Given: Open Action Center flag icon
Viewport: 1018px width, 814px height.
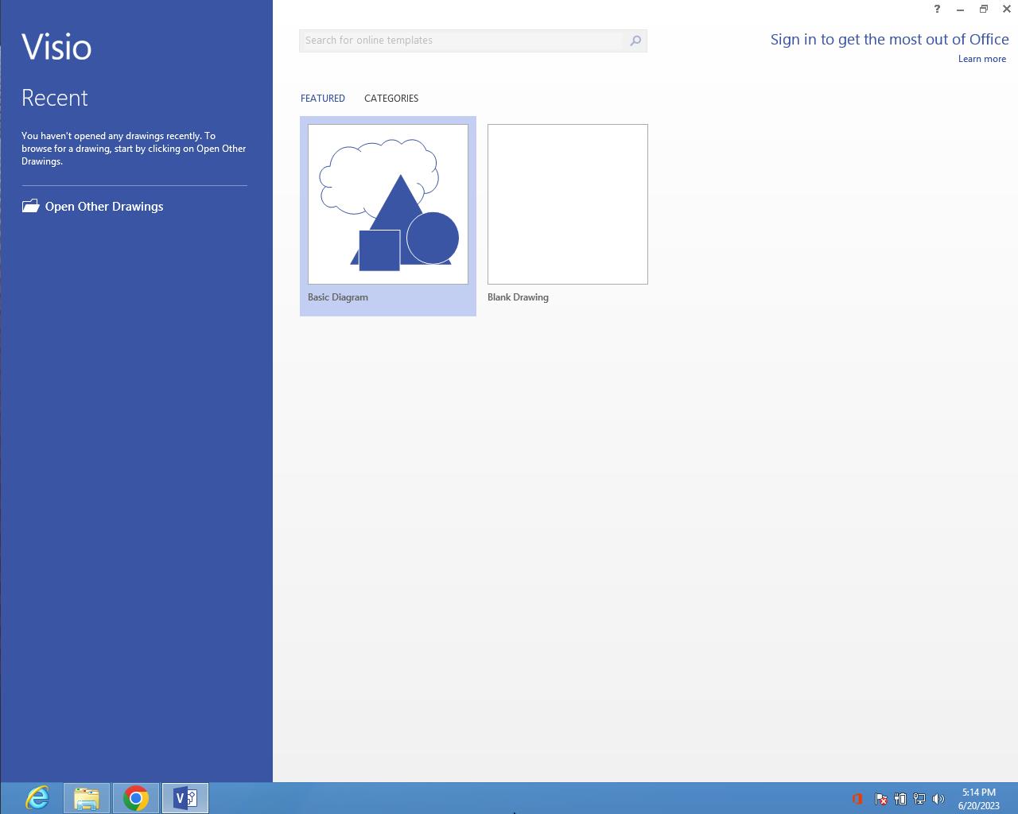Looking at the screenshot, I should (880, 799).
